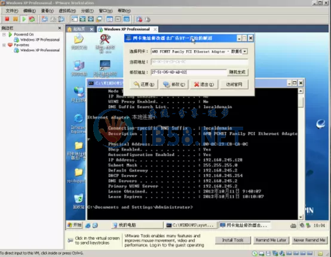Collapse the Powered On tree node
Image resolution: width=331 pixels, height=257 pixels.
coord(4,35)
